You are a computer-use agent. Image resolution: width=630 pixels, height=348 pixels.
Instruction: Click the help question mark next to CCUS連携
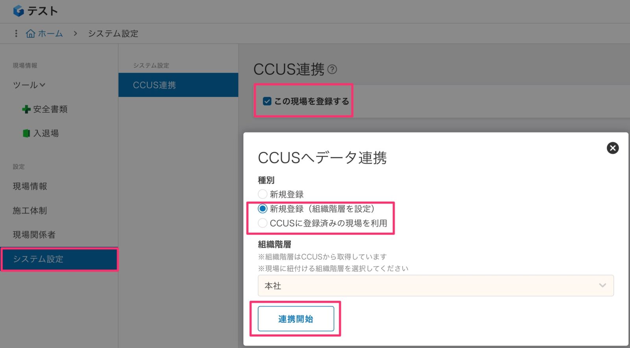[x=332, y=69]
